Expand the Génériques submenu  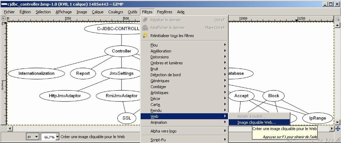tap(184, 81)
